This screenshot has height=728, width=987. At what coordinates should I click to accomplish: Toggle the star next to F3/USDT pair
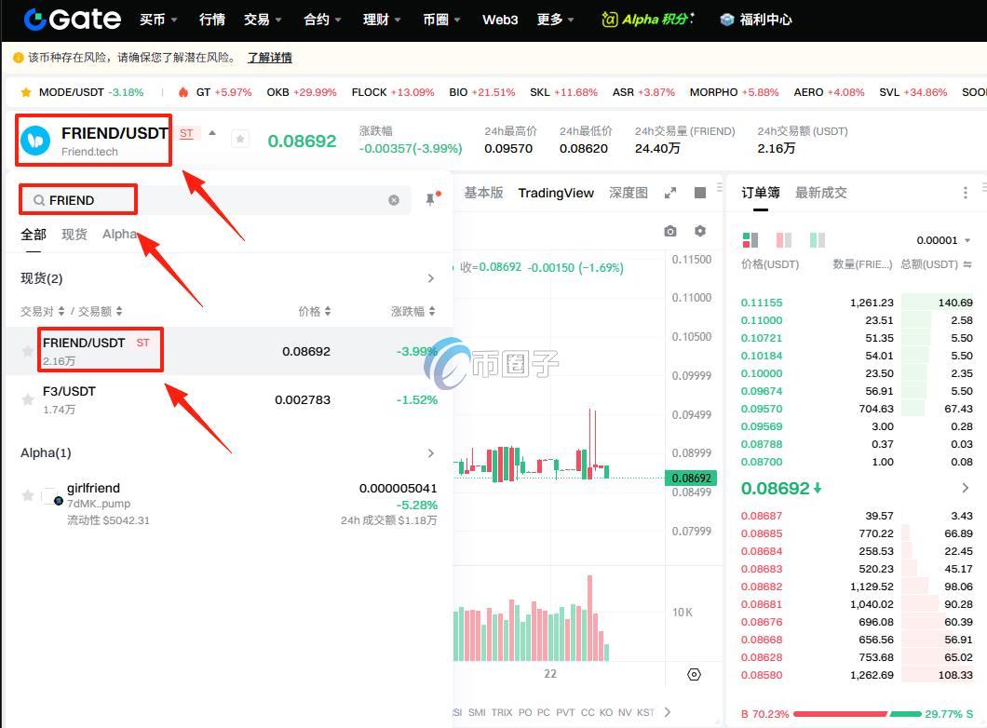28,398
